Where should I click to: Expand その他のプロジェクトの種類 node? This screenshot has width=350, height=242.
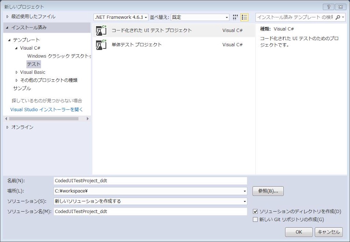(x=16, y=80)
